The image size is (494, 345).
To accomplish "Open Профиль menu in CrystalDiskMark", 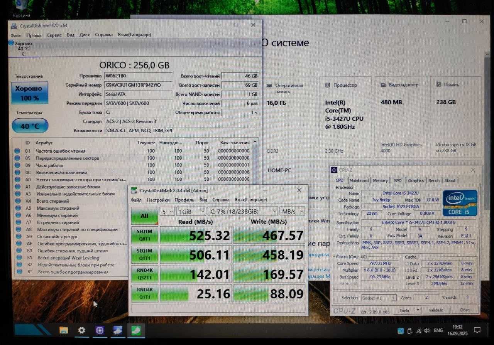I will pyautogui.click(x=184, y=200).
